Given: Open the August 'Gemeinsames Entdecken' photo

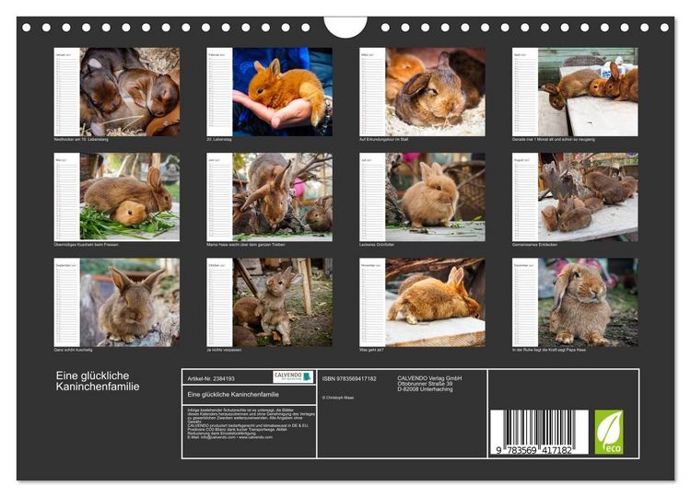Looking at the screenshot, I should pos(588,197).
